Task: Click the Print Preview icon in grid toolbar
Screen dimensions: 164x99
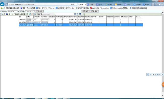Action: 4,14
